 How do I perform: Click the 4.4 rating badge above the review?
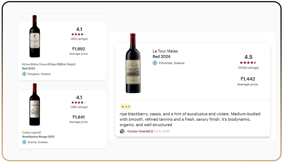pos(126,106)
